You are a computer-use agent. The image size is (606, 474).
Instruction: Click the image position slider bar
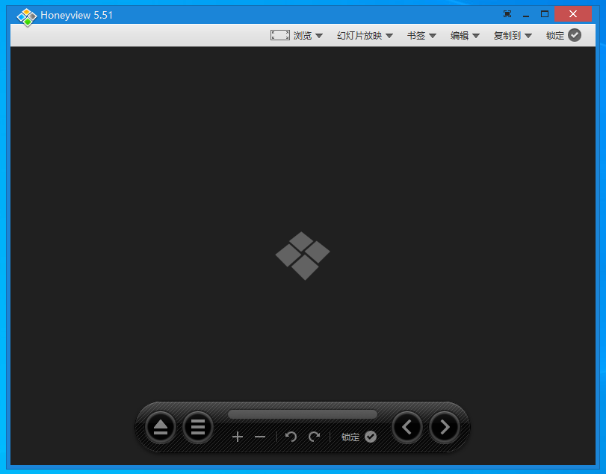click(x=303, y=414)
